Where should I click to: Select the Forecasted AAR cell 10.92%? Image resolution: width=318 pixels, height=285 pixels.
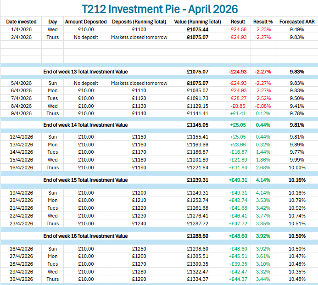297,208
